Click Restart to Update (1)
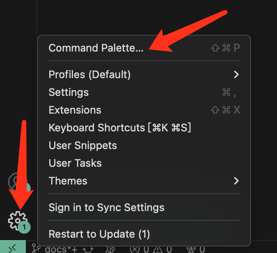This screenshot has height=253, width=277. (99, 234)
